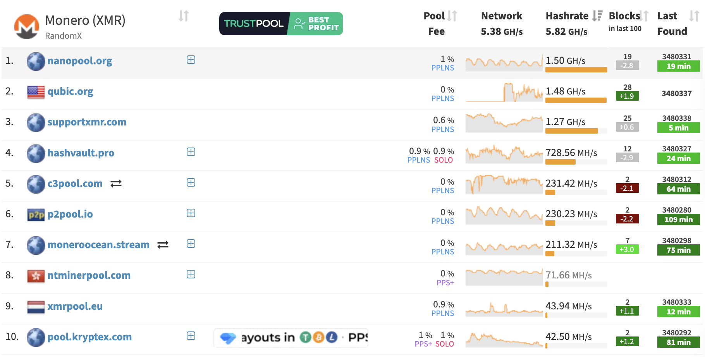The image size is (705, 357).
Task: Click the Monero coin logo icon
Action: pyautogui.click(x=26, y=26)
